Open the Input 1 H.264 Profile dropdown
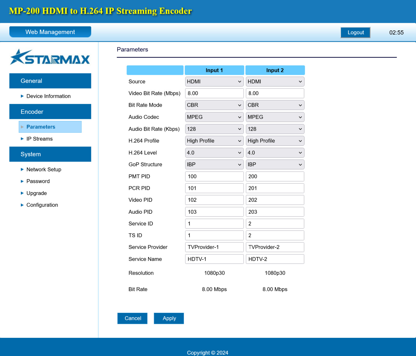 pyautogui.click(x=214, y=141)
